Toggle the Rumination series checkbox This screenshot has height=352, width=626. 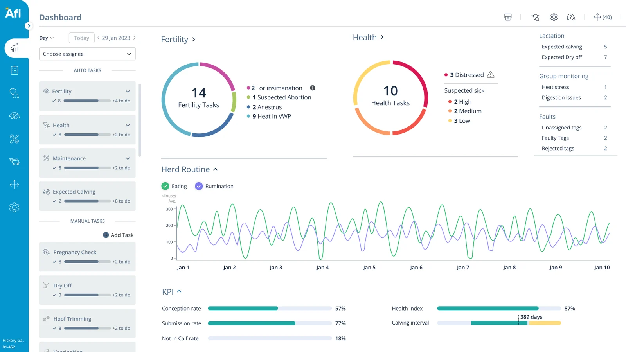point(199,186)
